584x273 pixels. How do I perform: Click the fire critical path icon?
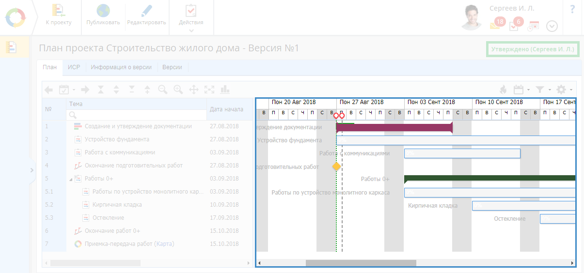pos(503,90)
